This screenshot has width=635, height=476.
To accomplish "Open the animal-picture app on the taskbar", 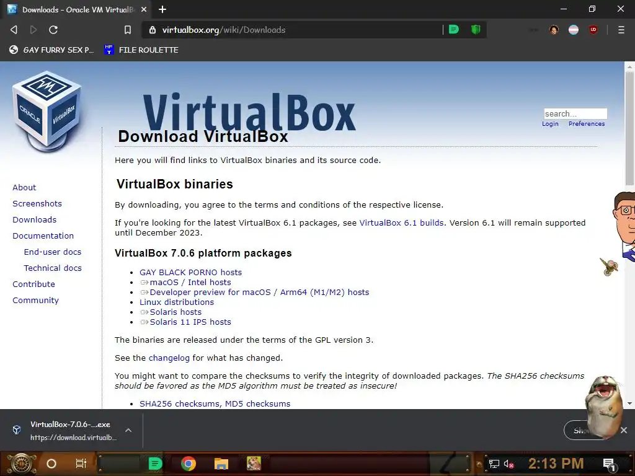I will coord(254,464).
